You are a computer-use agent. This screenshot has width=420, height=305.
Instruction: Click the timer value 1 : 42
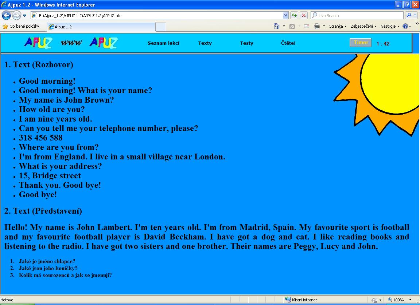383,44
